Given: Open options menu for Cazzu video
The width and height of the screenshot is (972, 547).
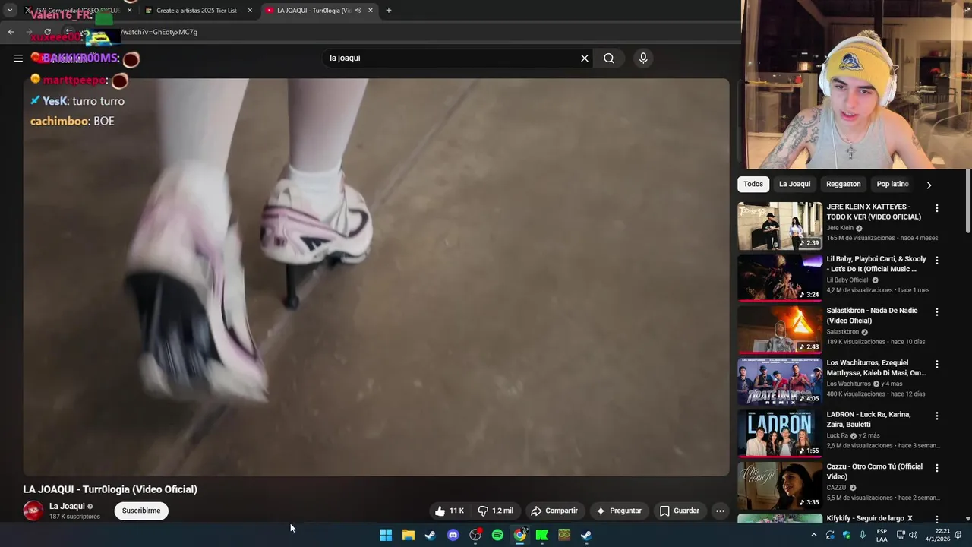Looking at the screenshot, I should pyautogui.click(x=936, y=468).
